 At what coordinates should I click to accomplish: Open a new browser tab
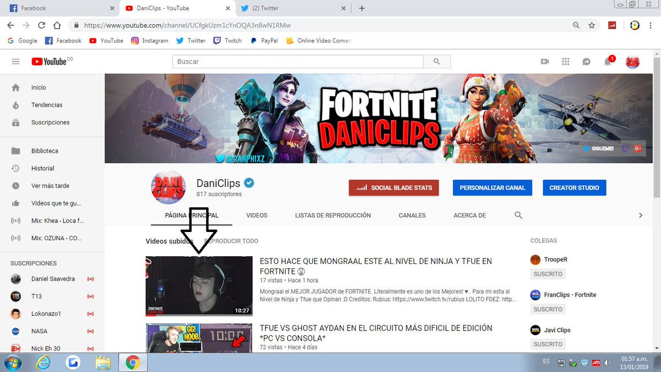click(x=362, y=8)
